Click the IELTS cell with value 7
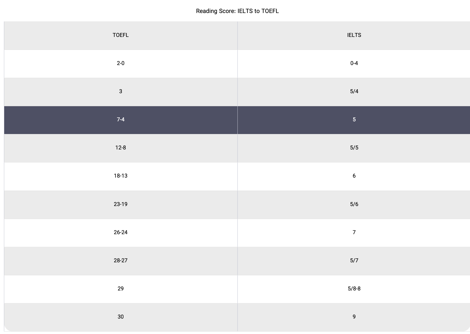This screenshot has height=334, width=470. point(354,232)
